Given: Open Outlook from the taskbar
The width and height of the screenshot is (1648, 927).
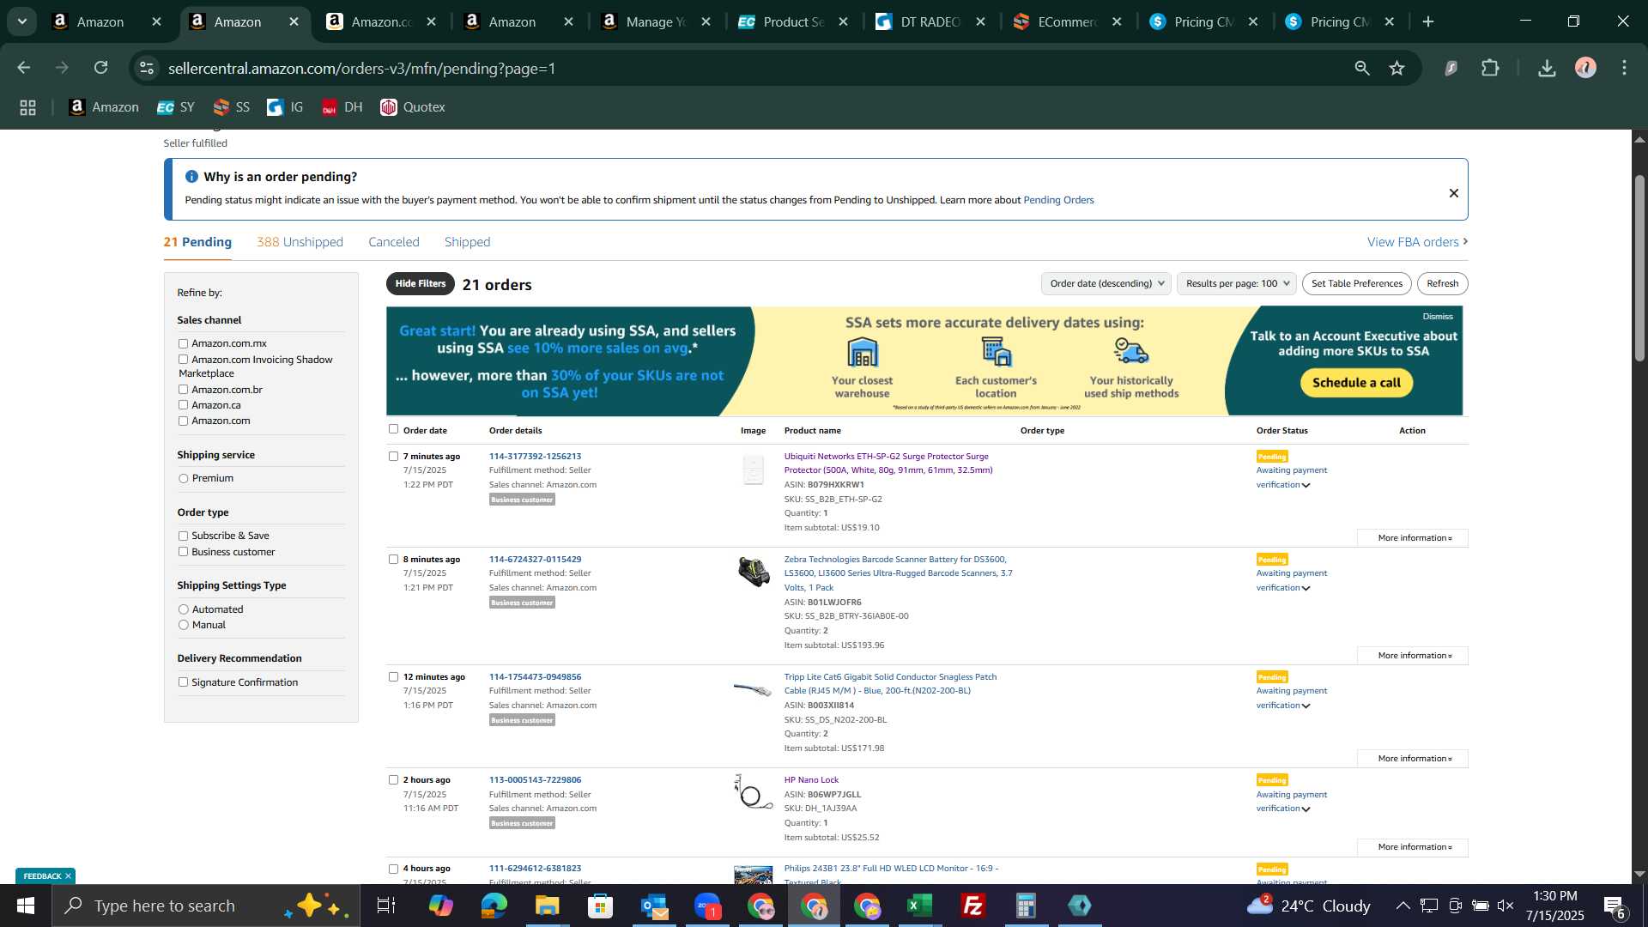Looking at the screenshot, I should coord(654,906).
